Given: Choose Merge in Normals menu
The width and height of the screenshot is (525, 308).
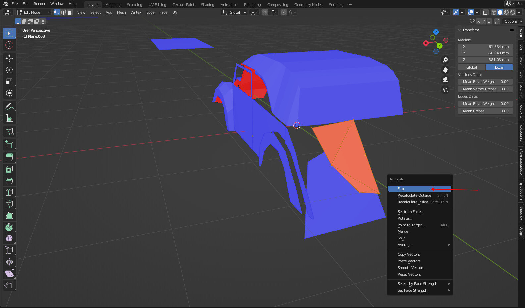Looking at the screenshot, I should (x=420, y=232).
